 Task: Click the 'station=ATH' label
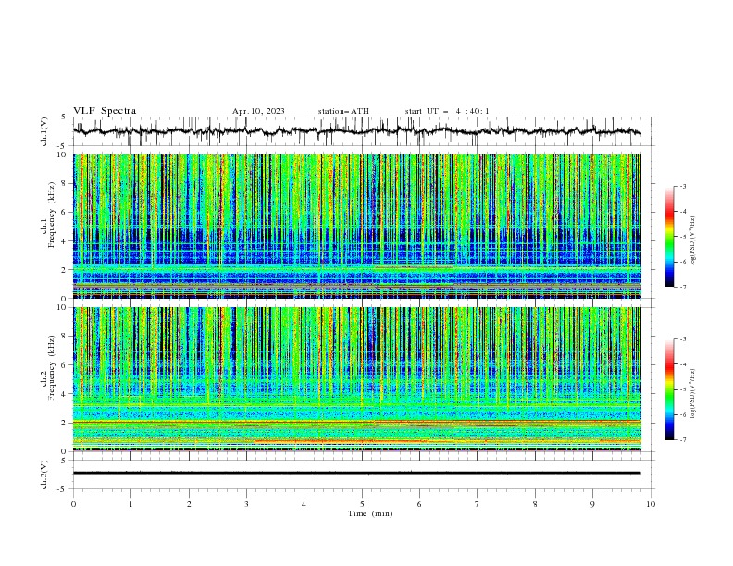click(x=343, y=111)
